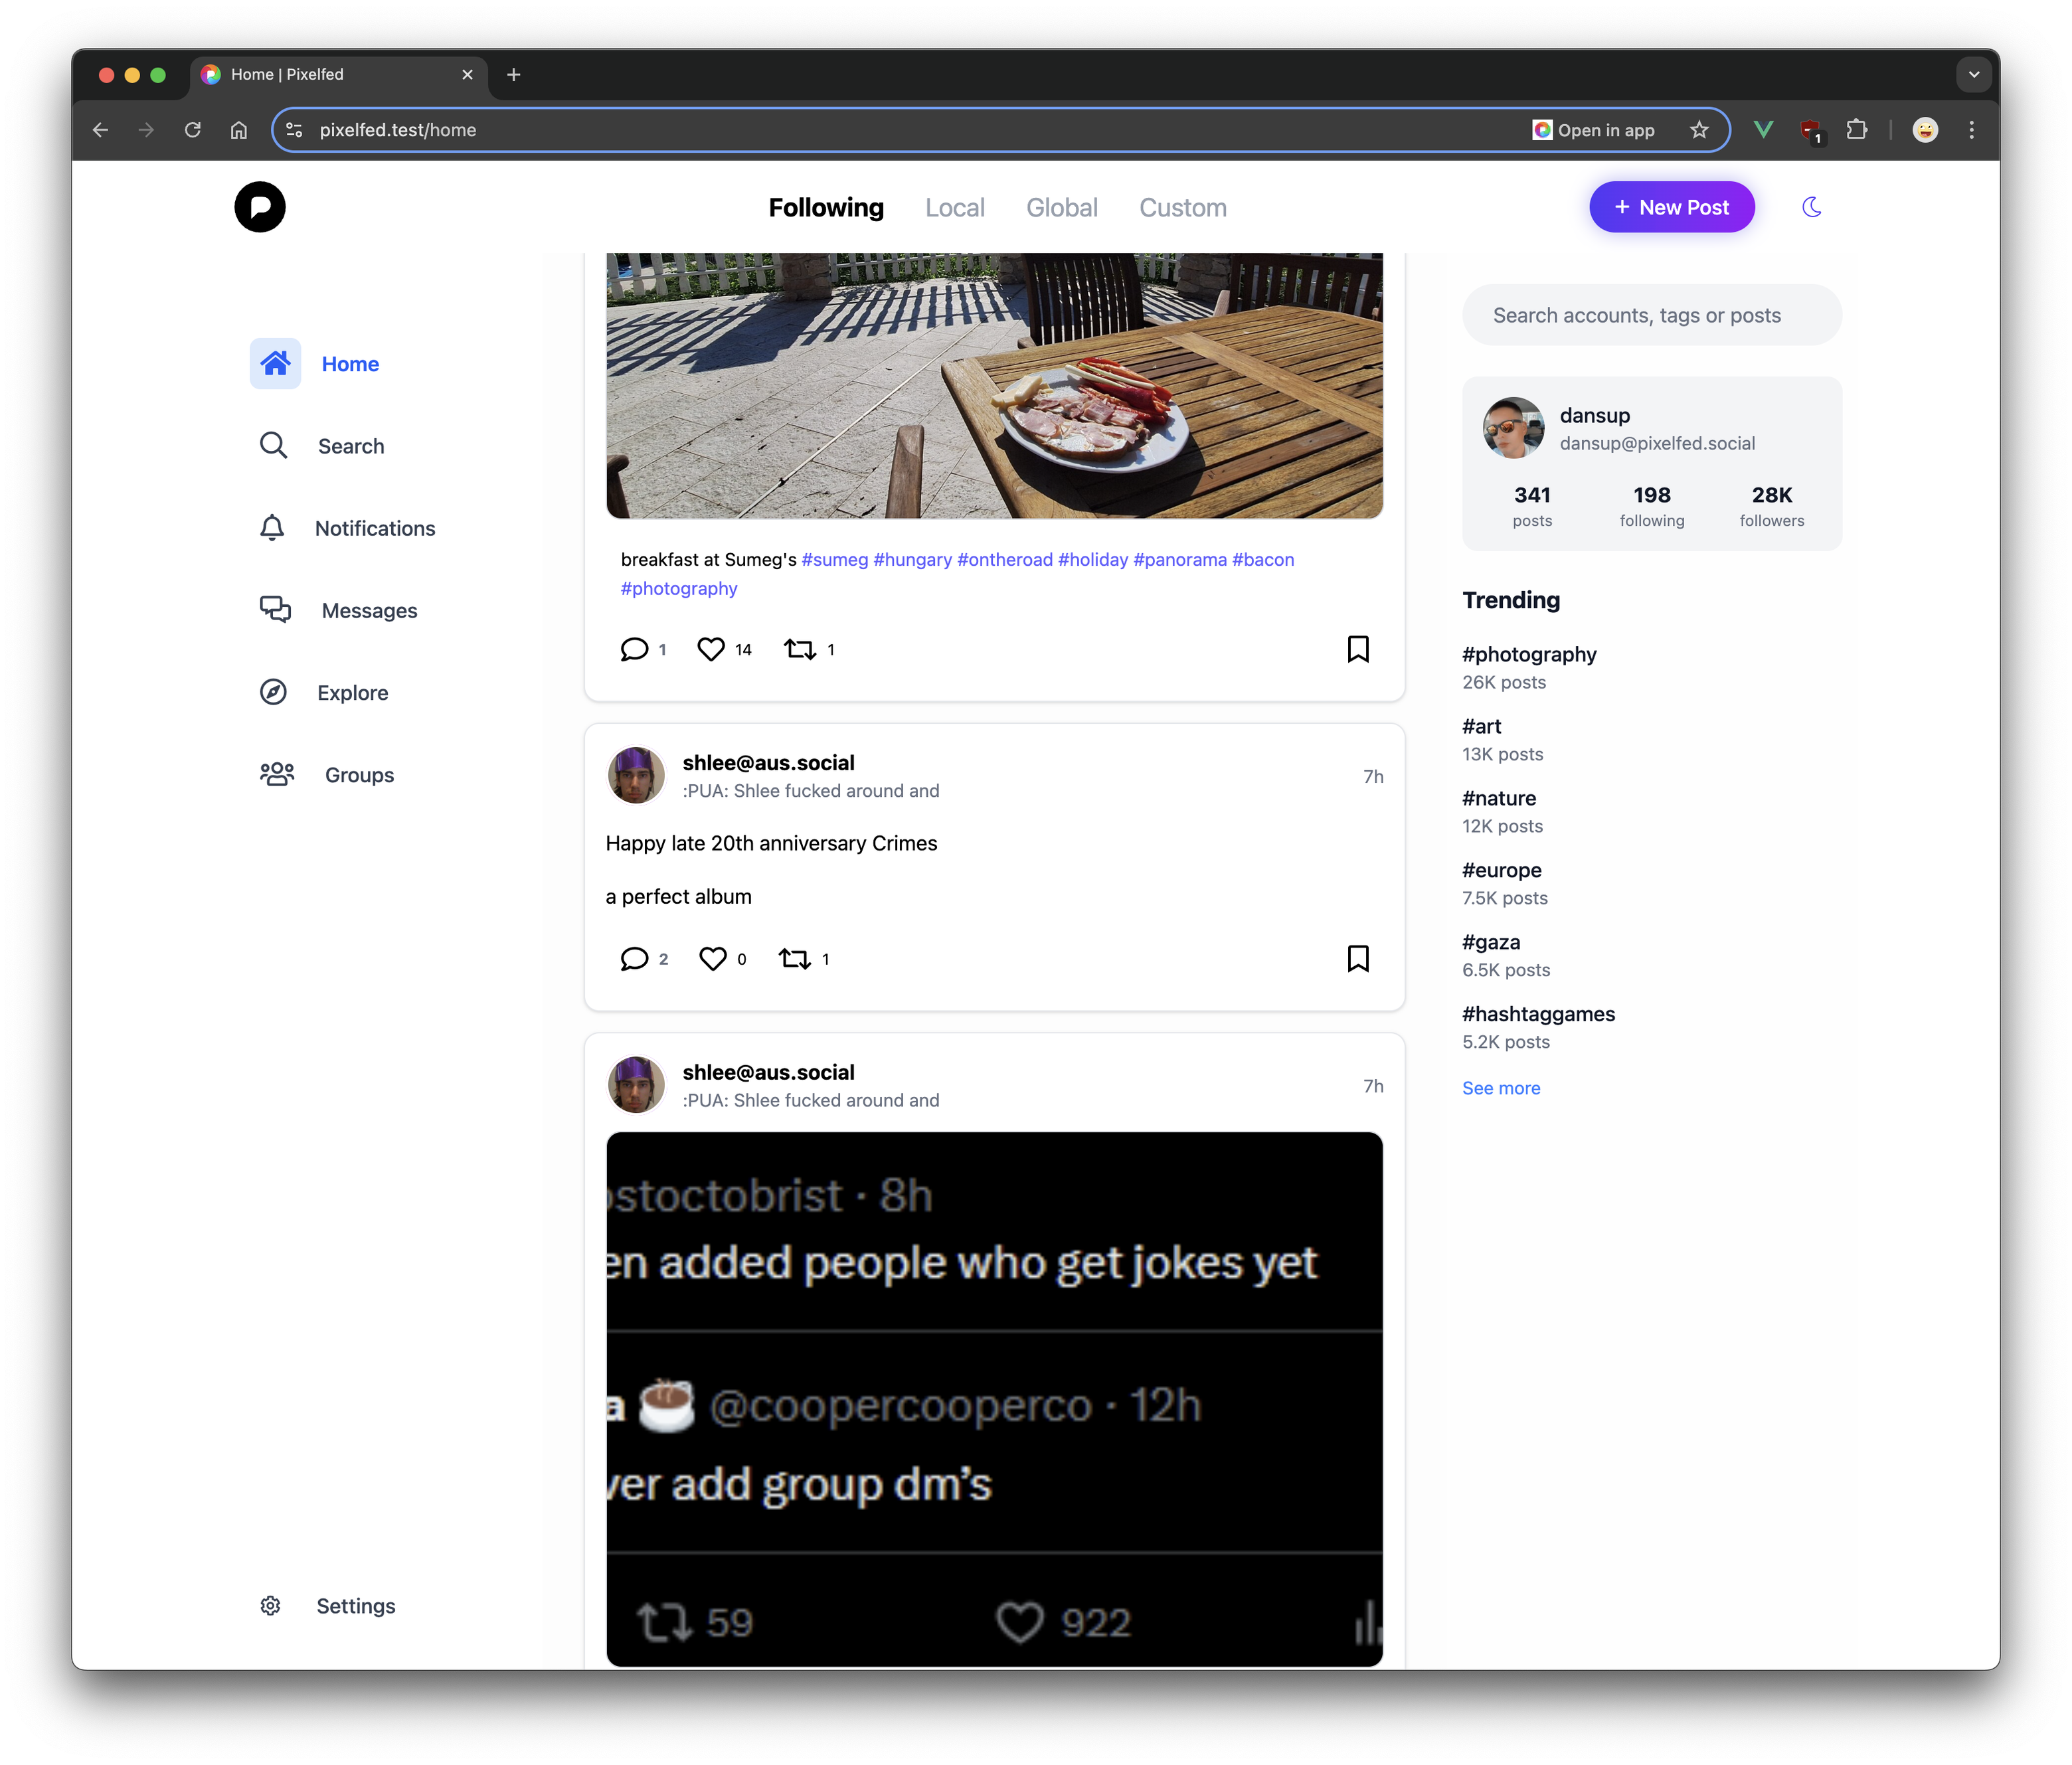
Task: Like the Happy late 20th anniversary post
Action: [712, 958]
